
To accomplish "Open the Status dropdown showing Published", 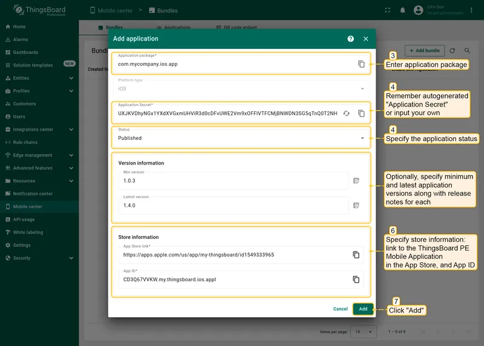I will [x=241, y=137].
